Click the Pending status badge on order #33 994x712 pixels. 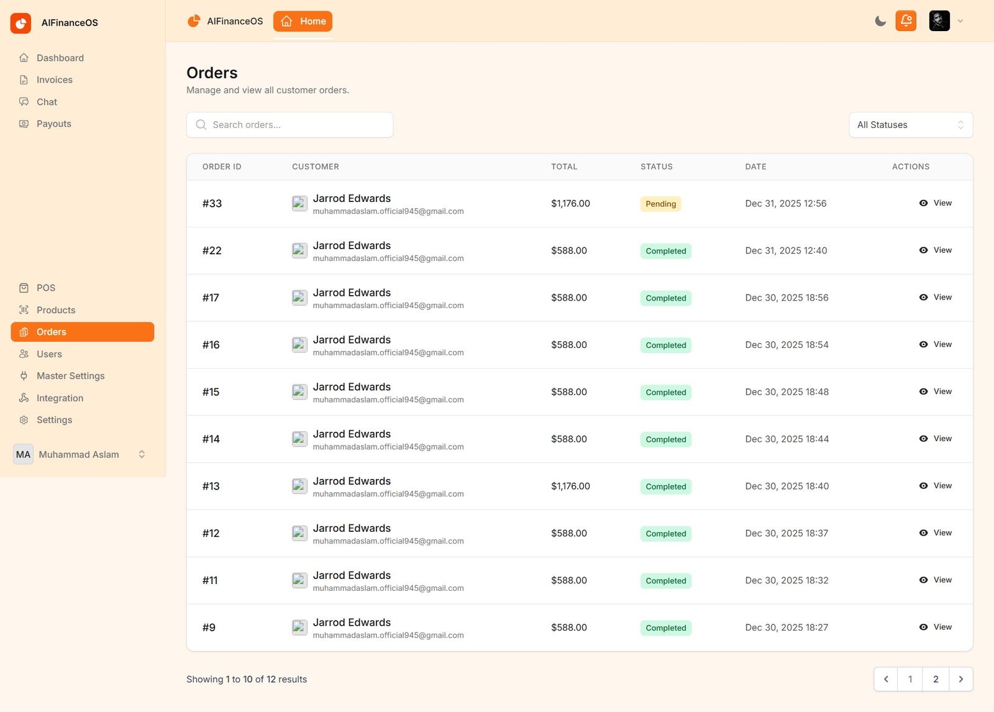pos(660,204)
